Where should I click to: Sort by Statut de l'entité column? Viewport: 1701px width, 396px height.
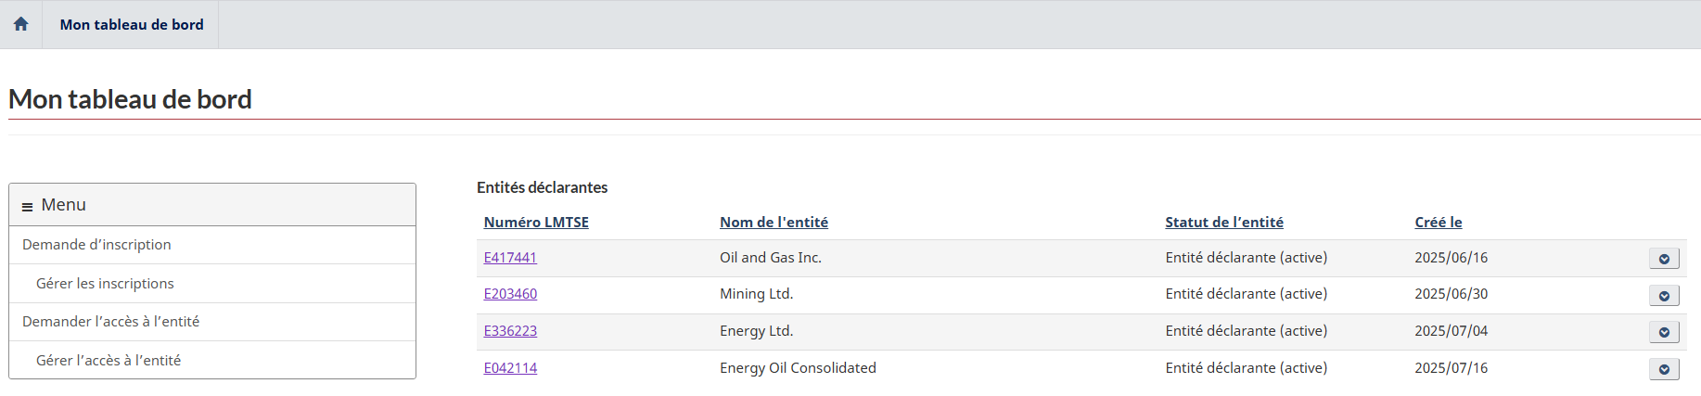pos(1224,223)
